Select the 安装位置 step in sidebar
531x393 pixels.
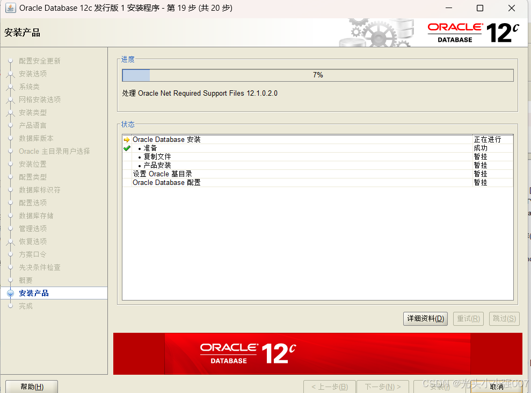pos(33,164)
